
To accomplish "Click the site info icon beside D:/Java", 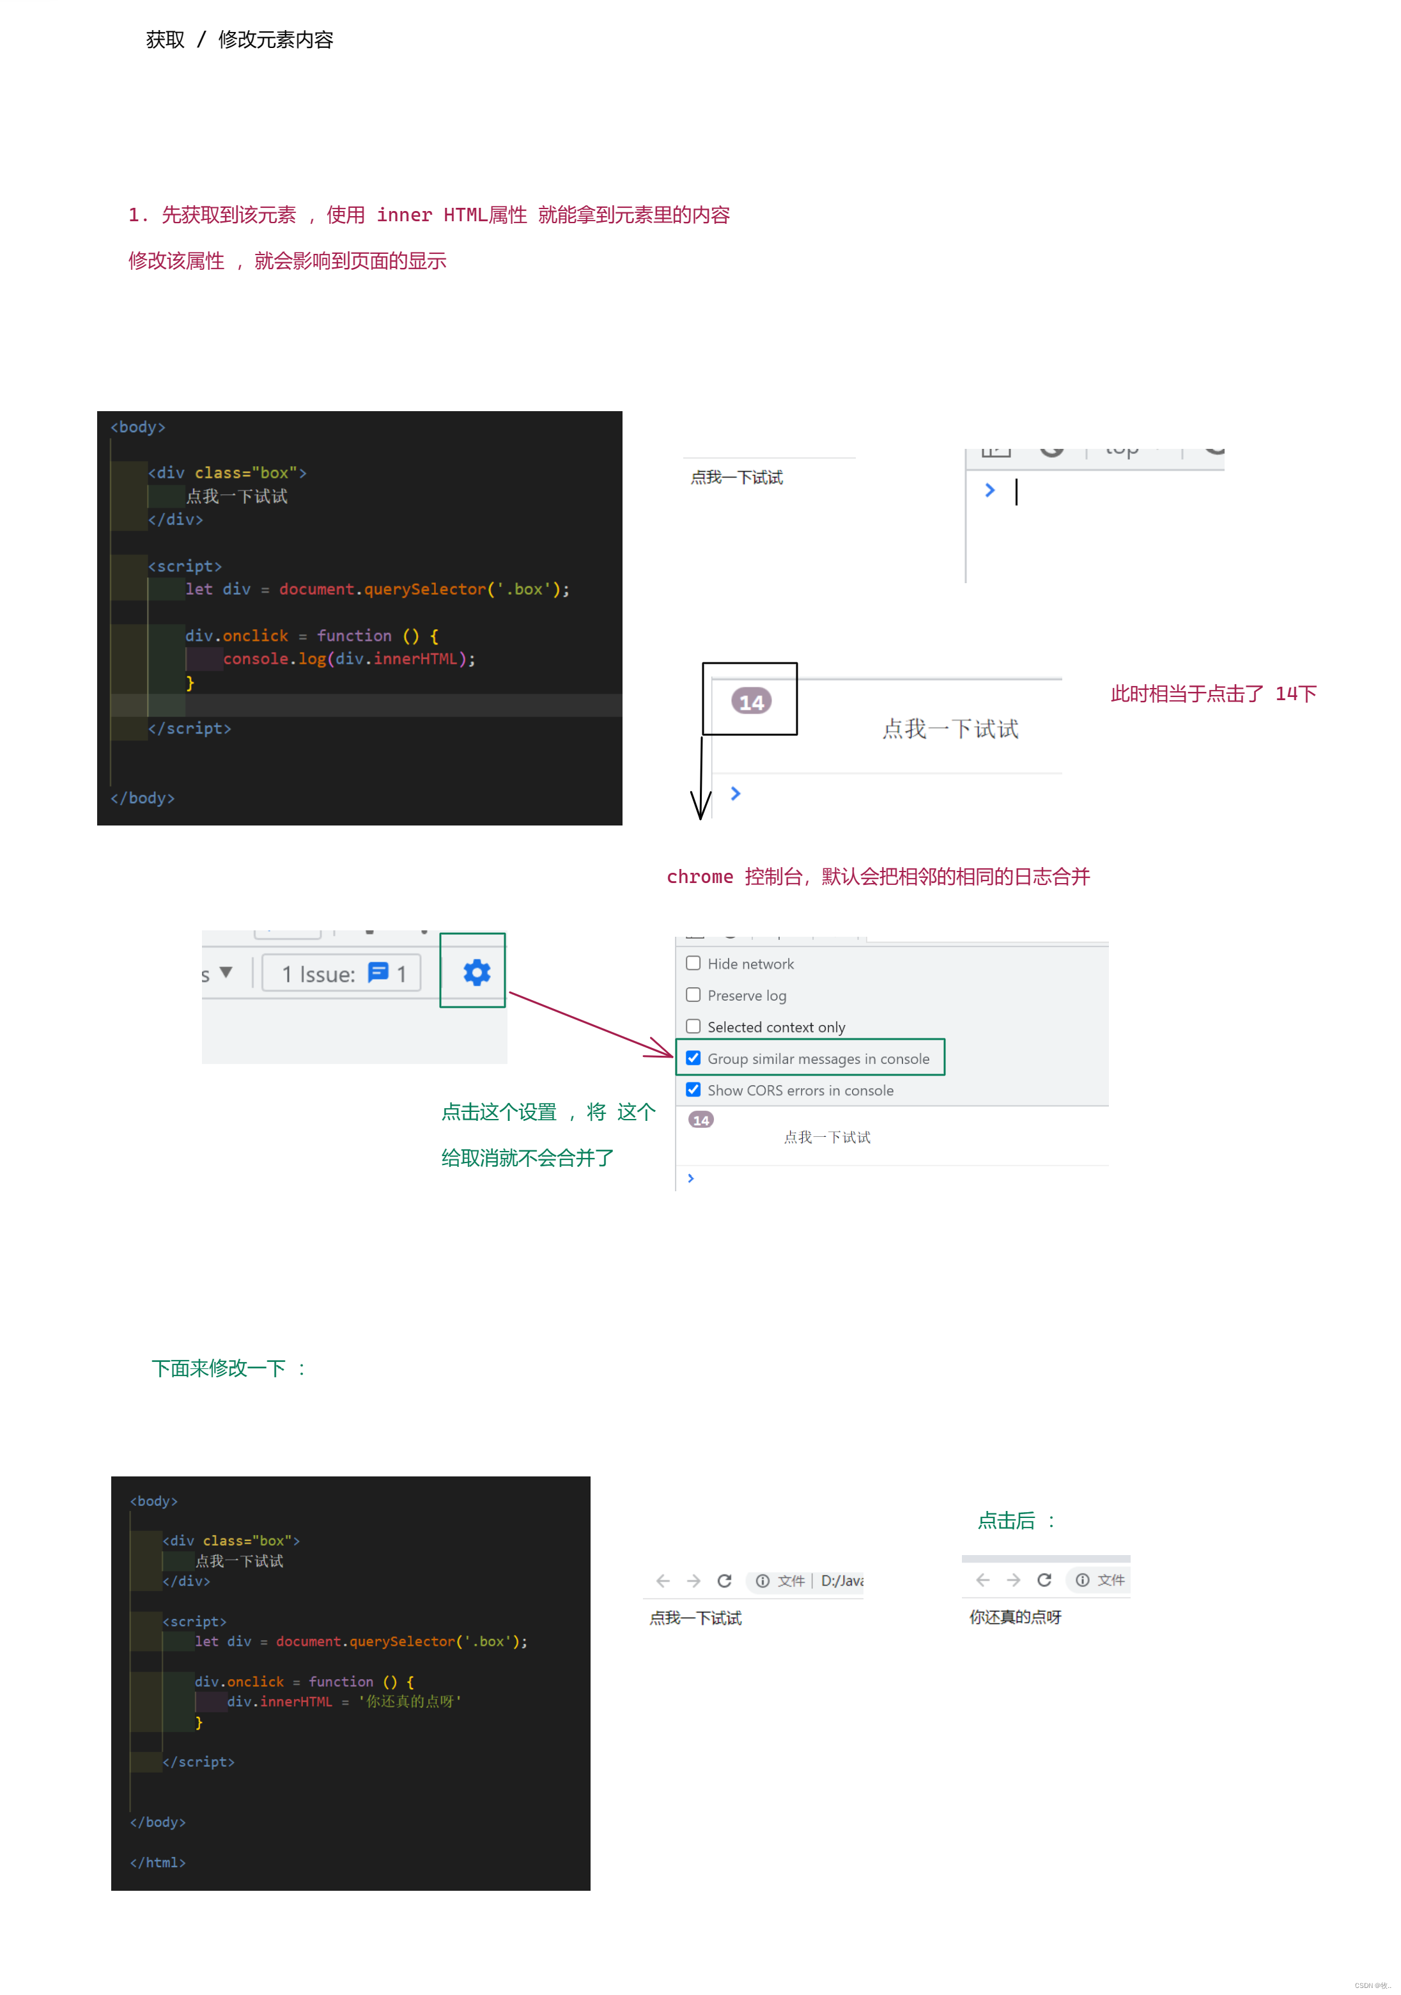I will [x=762, y=1581].
